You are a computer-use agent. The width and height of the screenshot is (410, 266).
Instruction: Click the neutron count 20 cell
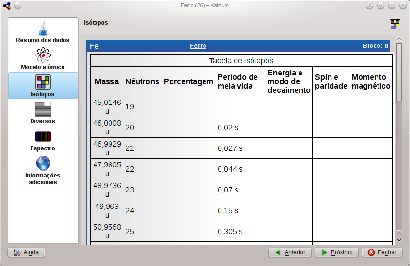coord(142,127)
